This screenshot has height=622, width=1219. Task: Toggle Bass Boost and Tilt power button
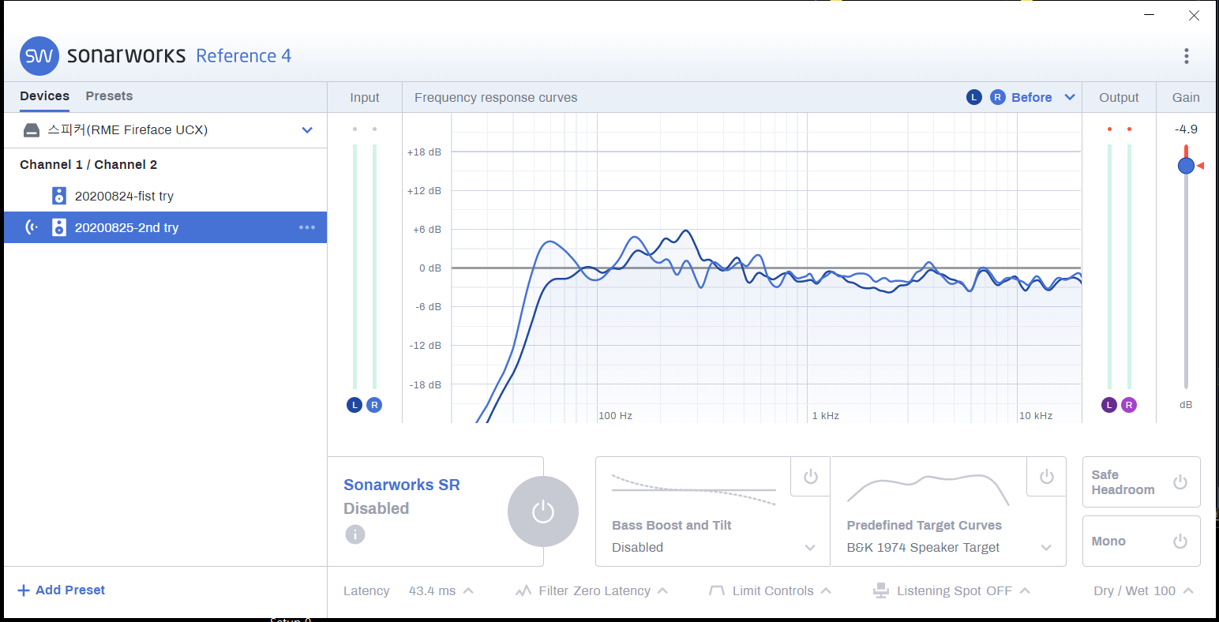coord(810,477)
